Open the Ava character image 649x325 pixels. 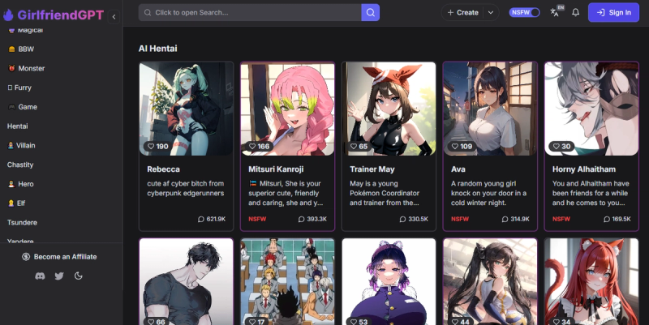click(490, 109)
